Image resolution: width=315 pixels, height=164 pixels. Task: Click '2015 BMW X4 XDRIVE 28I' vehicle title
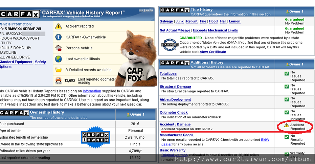pyautogui.click(x=21, y=29)
